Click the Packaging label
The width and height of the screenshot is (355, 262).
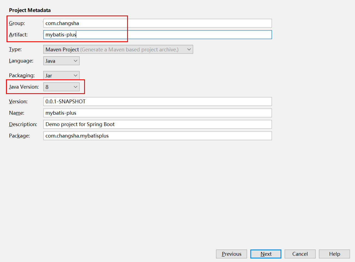pos(22,75)
